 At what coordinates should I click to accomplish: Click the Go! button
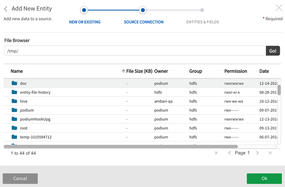273,51
